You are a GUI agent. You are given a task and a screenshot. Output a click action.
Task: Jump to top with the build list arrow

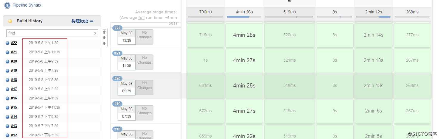[x=104, y=32]
